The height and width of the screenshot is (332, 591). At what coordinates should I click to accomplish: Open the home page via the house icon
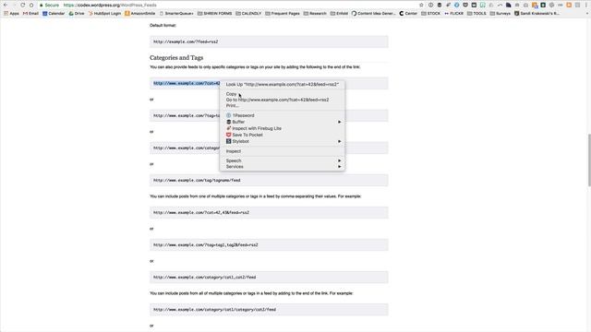pos(31,5)
